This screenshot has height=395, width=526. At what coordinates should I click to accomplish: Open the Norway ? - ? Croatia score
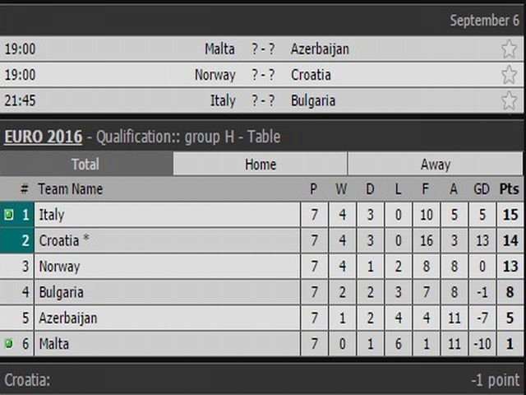(x=263, y=75)
